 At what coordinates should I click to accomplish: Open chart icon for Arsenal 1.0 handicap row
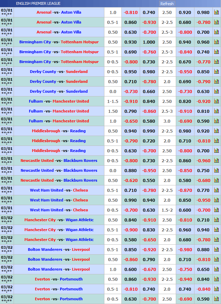click(x=217, y=12)
